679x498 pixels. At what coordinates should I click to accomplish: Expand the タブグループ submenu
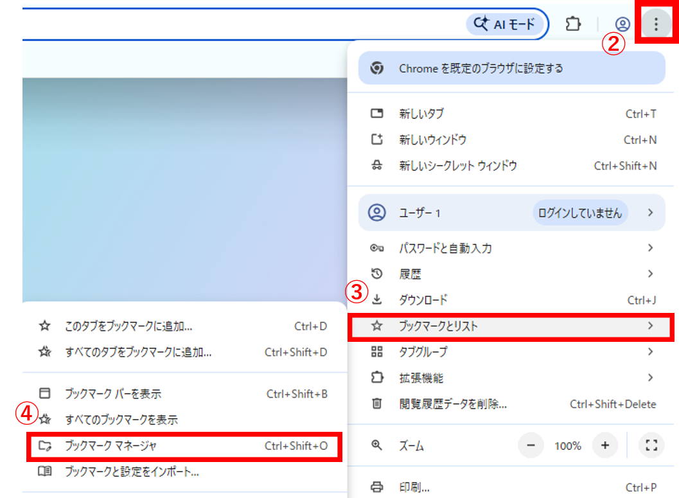(511, 352)
